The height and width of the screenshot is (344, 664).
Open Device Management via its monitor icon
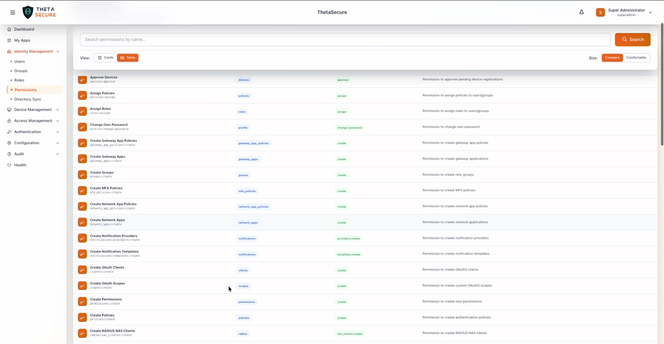[8, 109]
